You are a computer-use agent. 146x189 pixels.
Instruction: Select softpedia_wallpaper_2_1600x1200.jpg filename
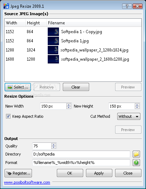[x=95, y=59]
